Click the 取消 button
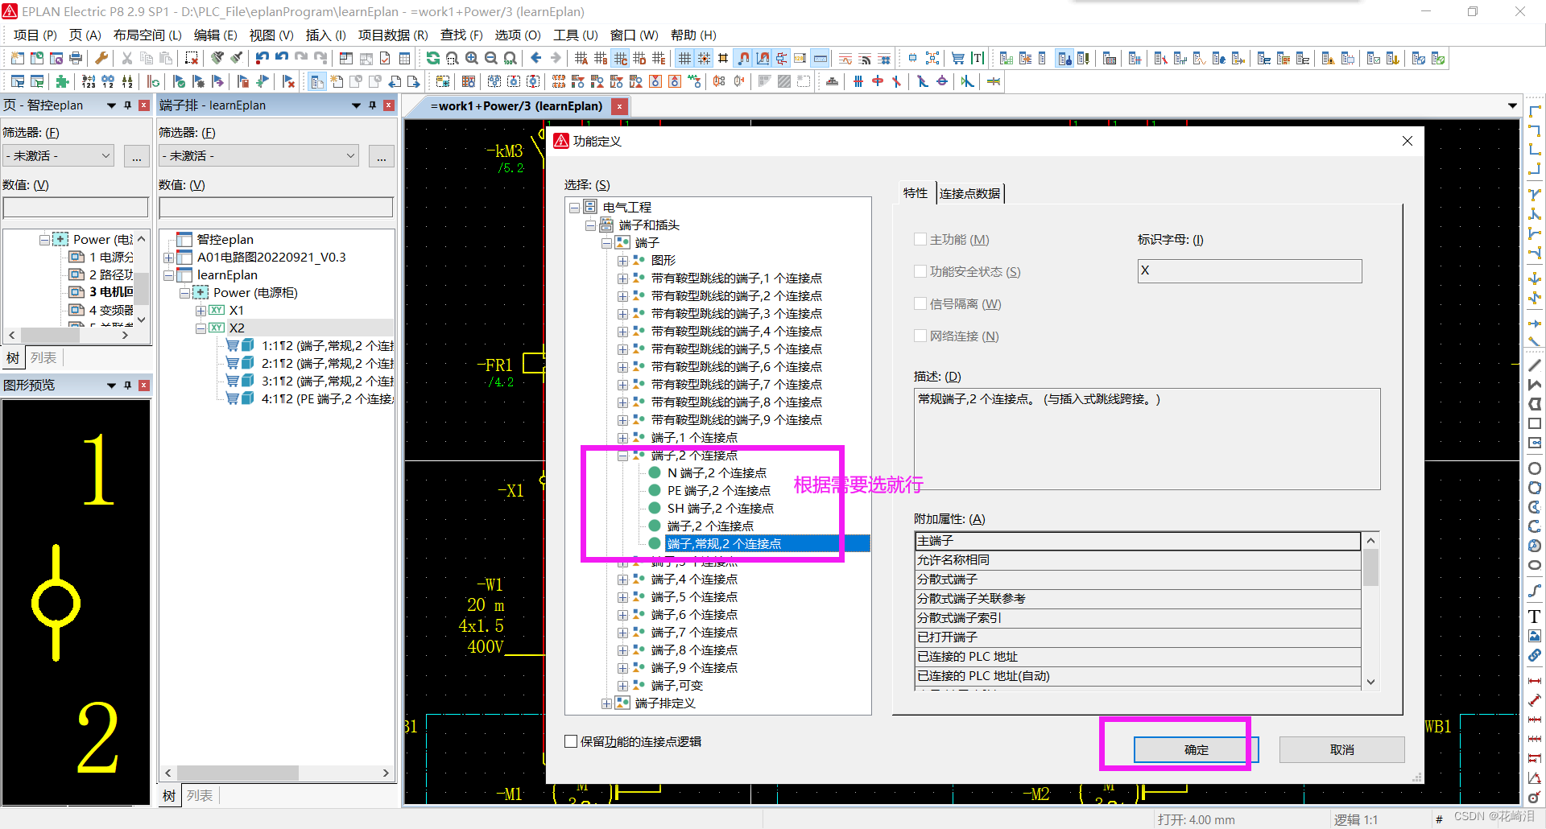 click(x=1341, y=749)
